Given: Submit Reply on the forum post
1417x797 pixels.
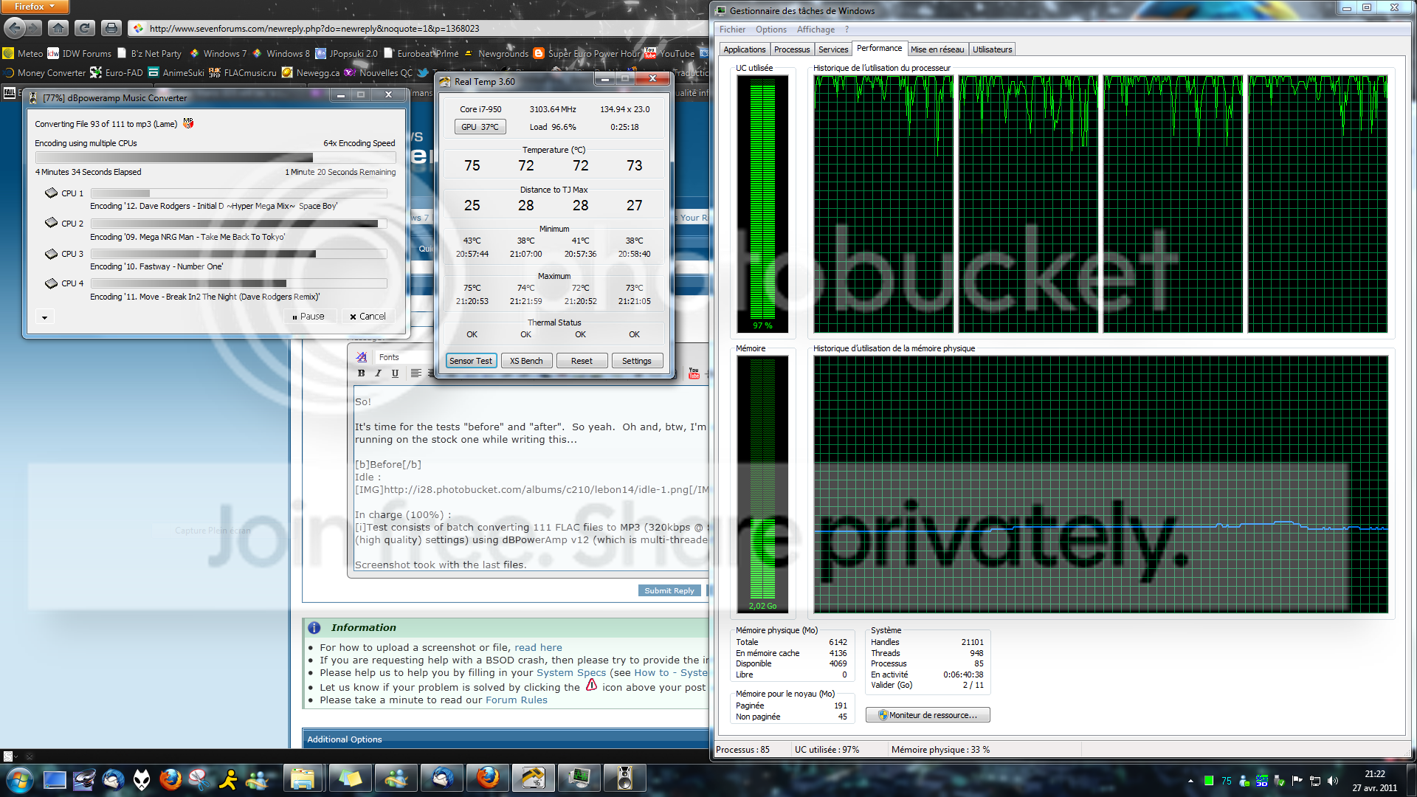Looking at the screenshot, I should point(669,590).
